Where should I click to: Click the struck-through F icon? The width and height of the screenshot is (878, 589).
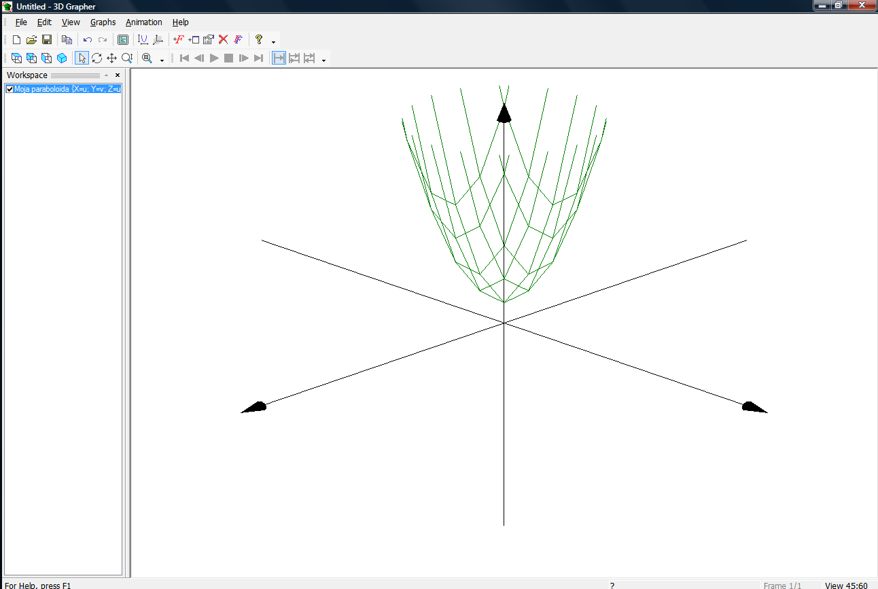(238, 40)
